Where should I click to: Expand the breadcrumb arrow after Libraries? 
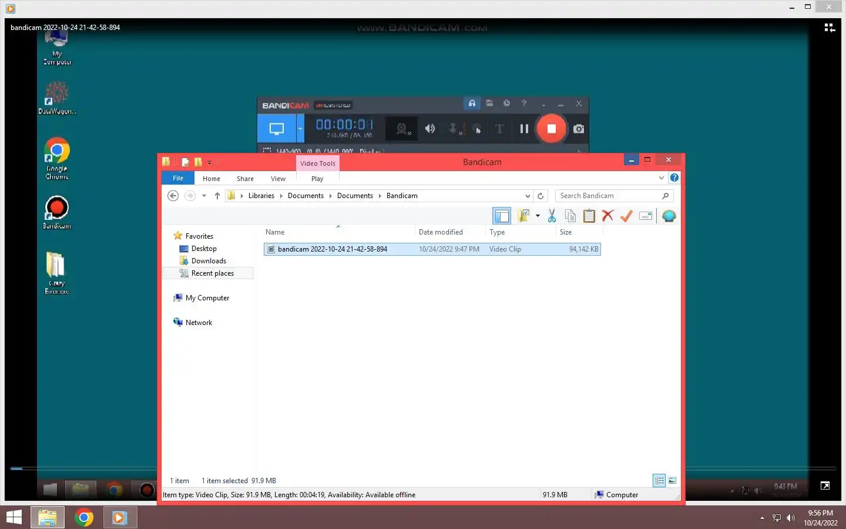281,196
